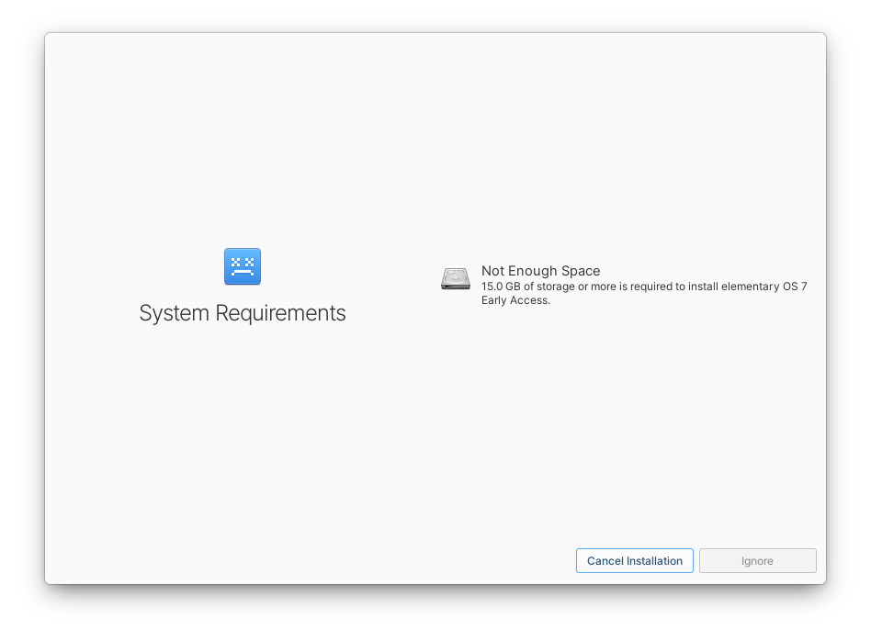Click the System Requirements heading
This screenshot has width=871, height=641.
tap(243, 313)
